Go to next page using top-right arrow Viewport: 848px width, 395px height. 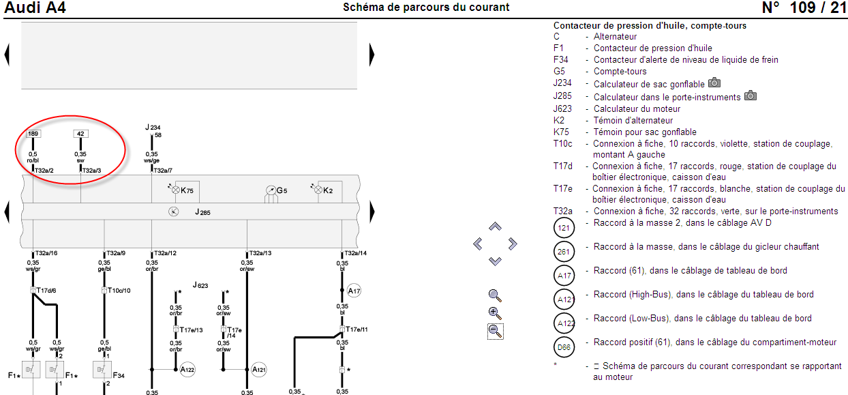point(372,55)
